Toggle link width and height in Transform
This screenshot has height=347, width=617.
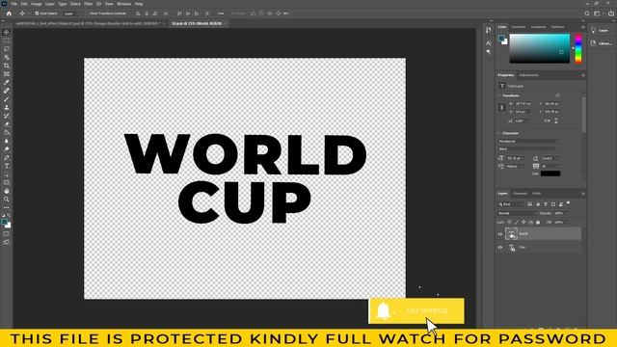501,107
